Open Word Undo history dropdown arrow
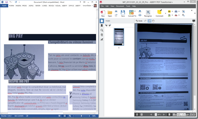198x119 pixels. (x=13, y=2)
